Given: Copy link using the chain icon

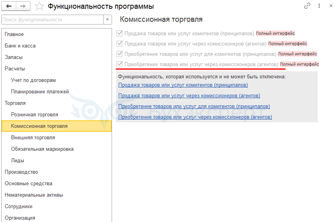Looking at the screenshot, I should 307,6.
